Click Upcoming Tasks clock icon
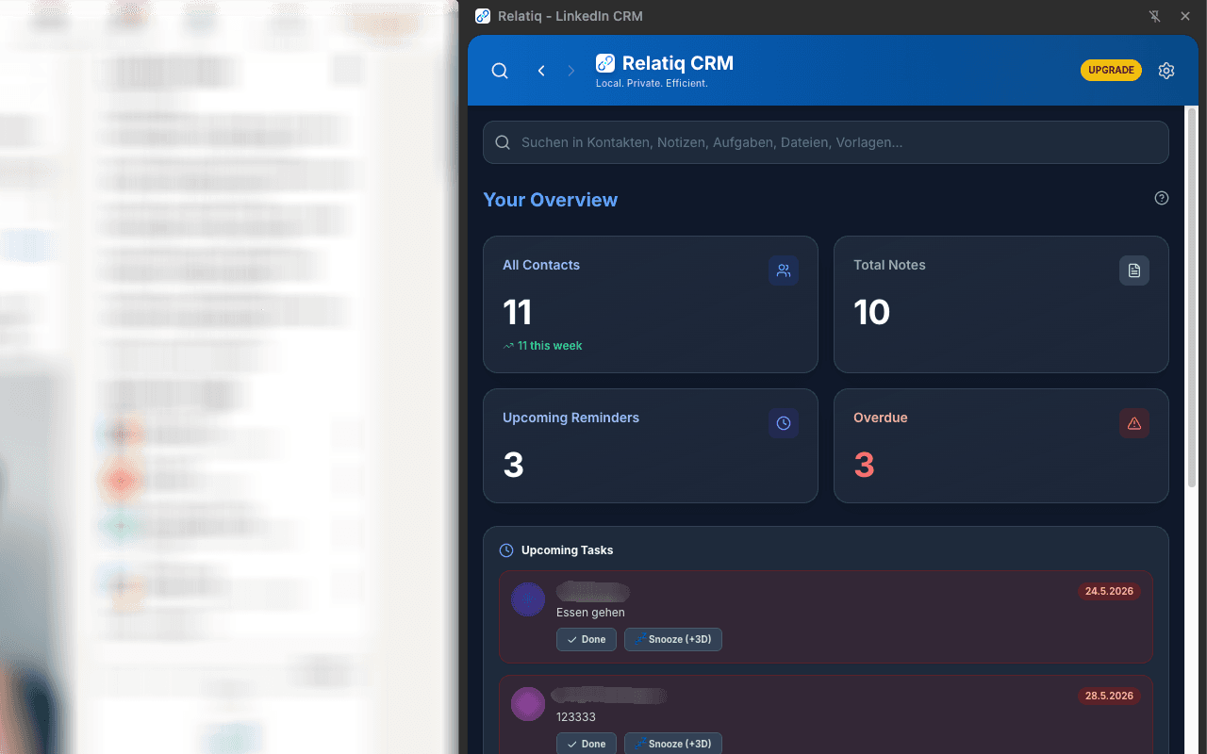The height and width of the screenshot is (754, 1207). (506, 550)
